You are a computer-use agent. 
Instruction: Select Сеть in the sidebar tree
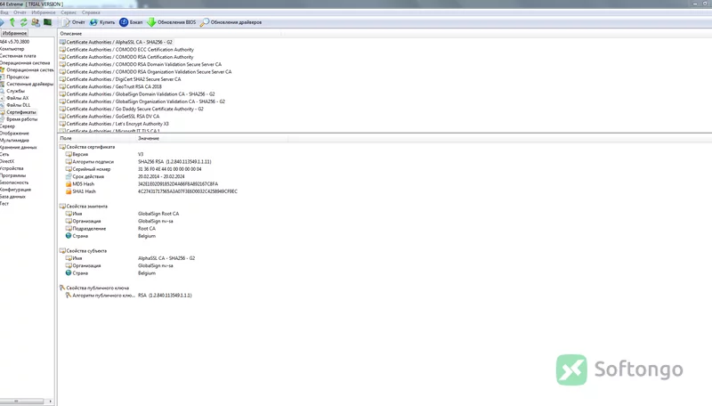point(4,154)
